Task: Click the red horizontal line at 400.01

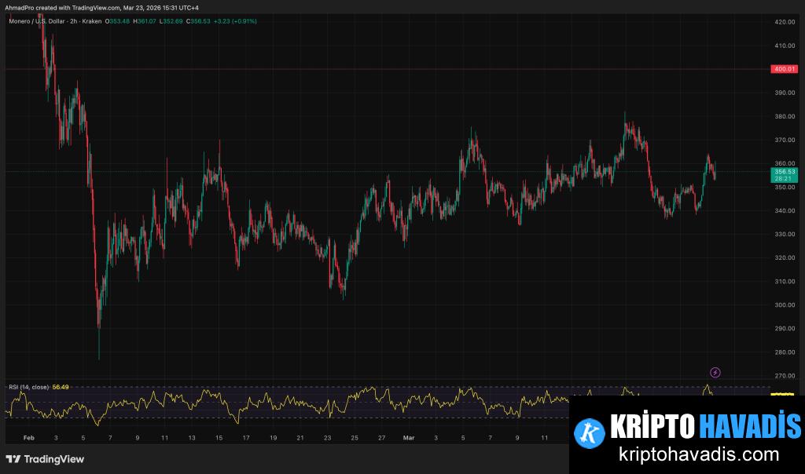Action: pyautogui.click(x=393, y=69)
